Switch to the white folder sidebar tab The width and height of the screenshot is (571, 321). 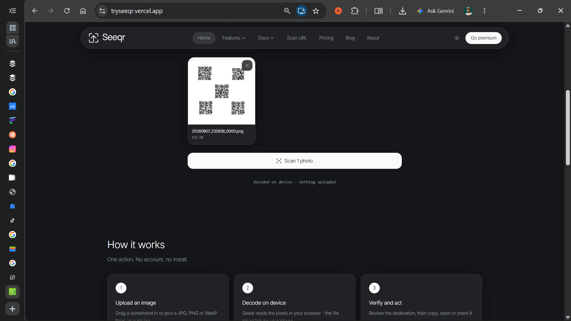tap(12, 178)
